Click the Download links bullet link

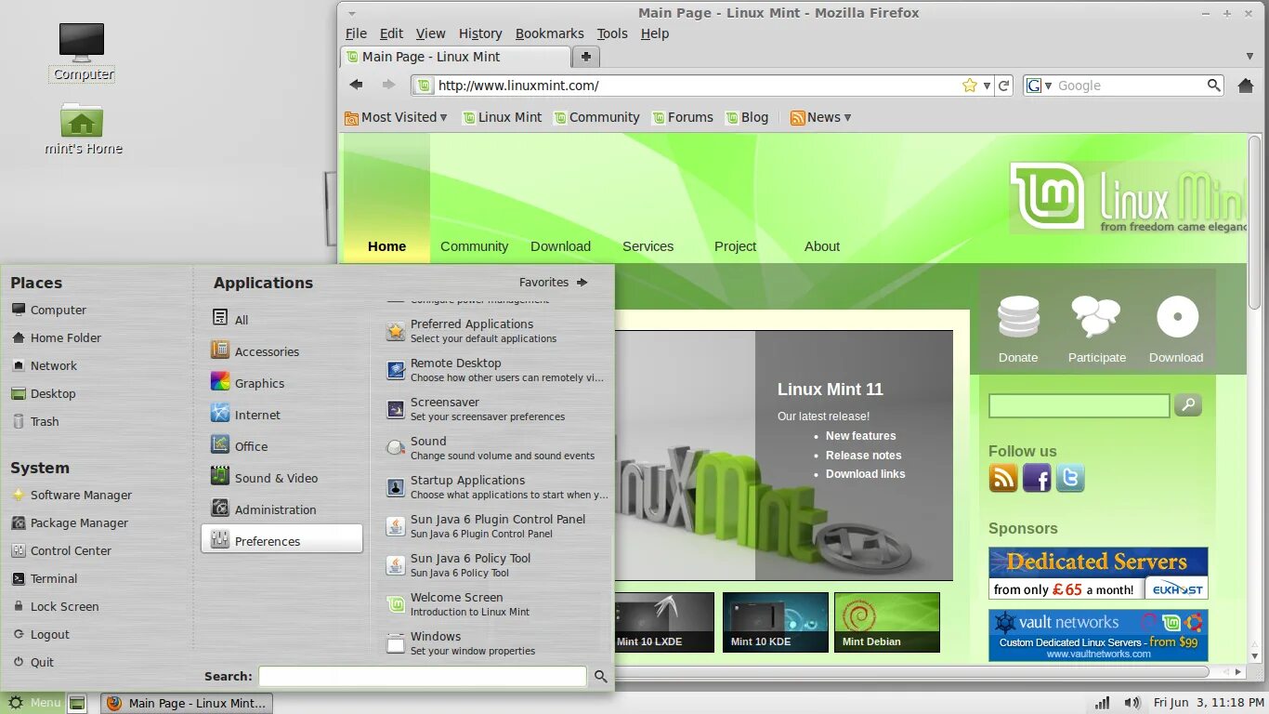click(x=865, y=474)
